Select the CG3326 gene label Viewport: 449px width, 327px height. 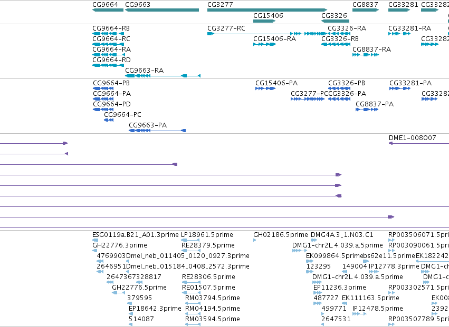click(x=334, y=15)
